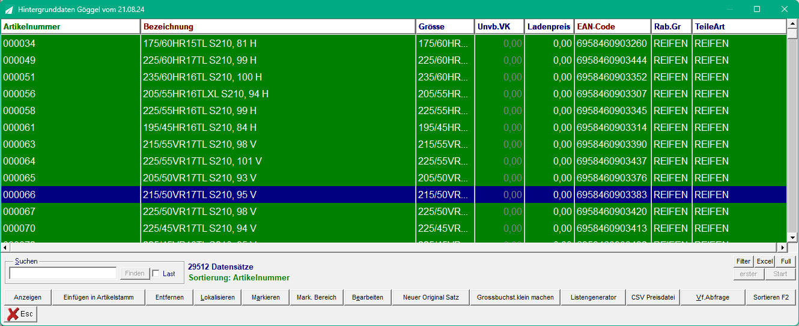Click vertical scrollbar down arrow
The width and height of the screenshot is (799, 326).
[x=792, y=238]
